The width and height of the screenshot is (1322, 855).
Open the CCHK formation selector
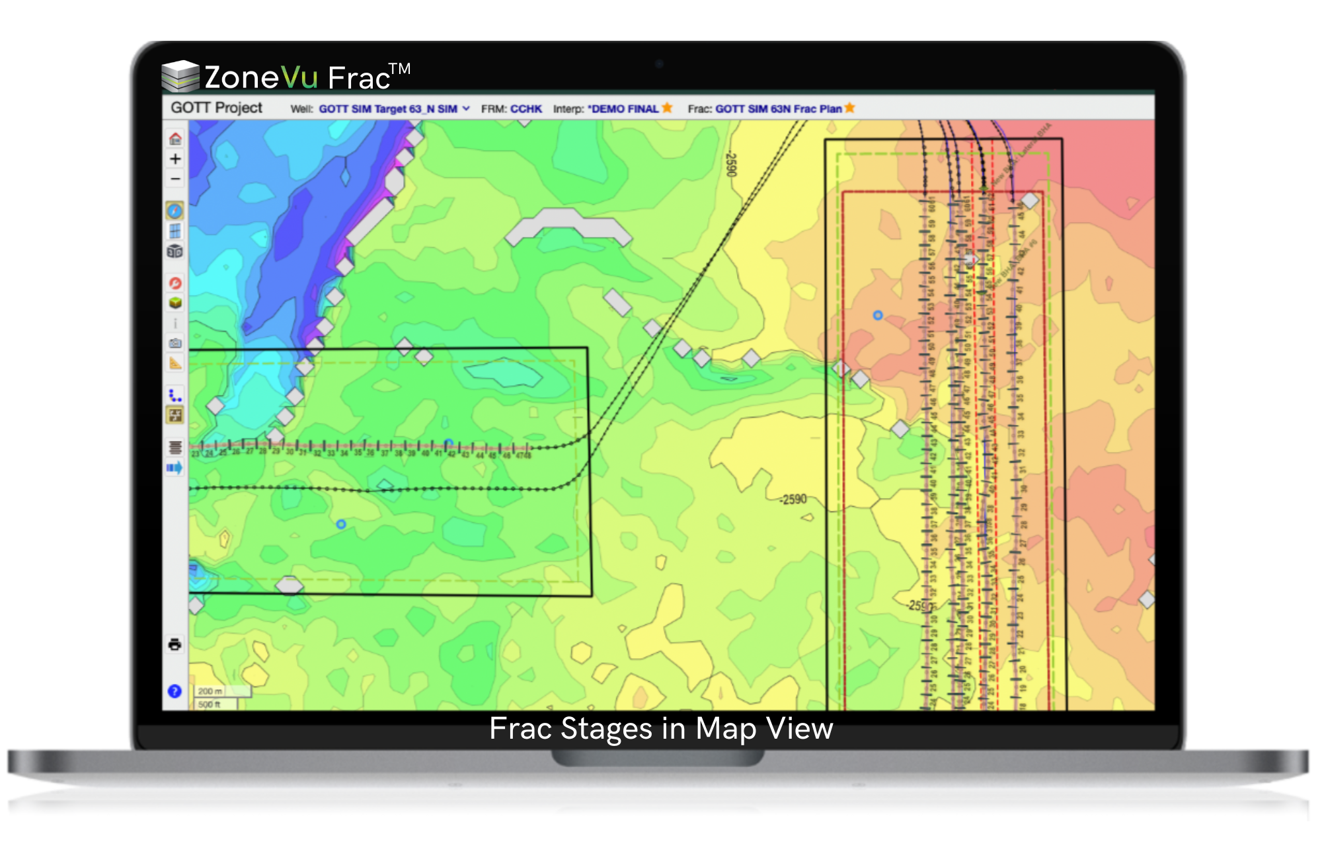coord(525,109)
